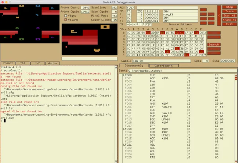Click the prompt command input line
This screenshot has width=239, height=163.
point(58,121)
